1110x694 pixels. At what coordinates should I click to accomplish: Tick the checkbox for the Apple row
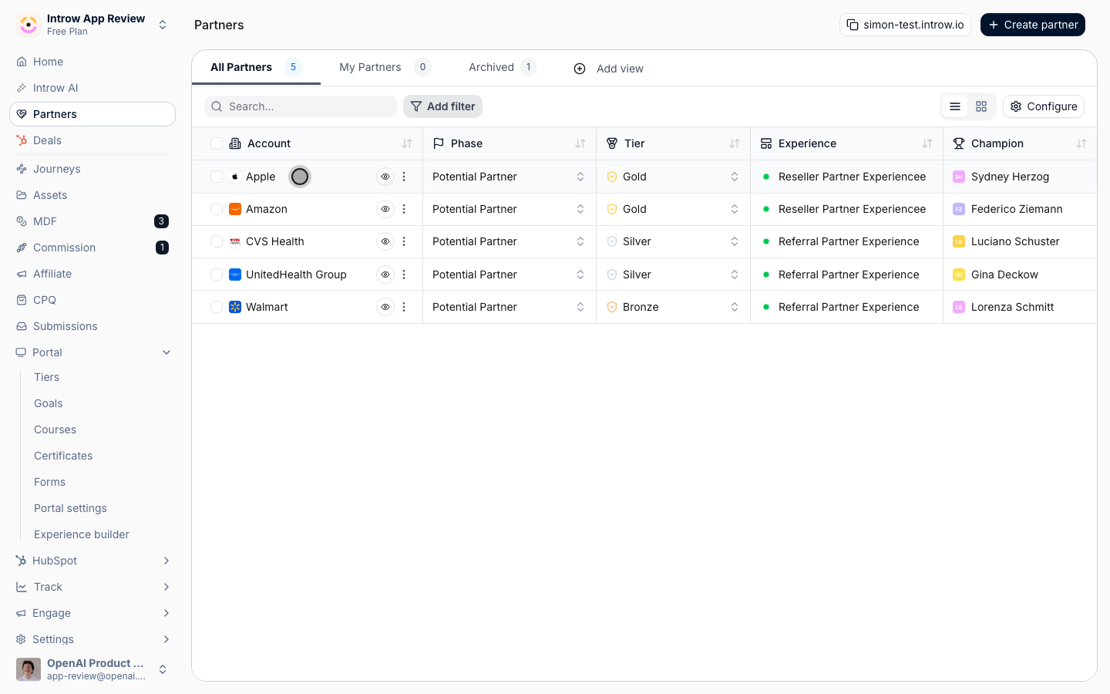[x=217, y=177]
